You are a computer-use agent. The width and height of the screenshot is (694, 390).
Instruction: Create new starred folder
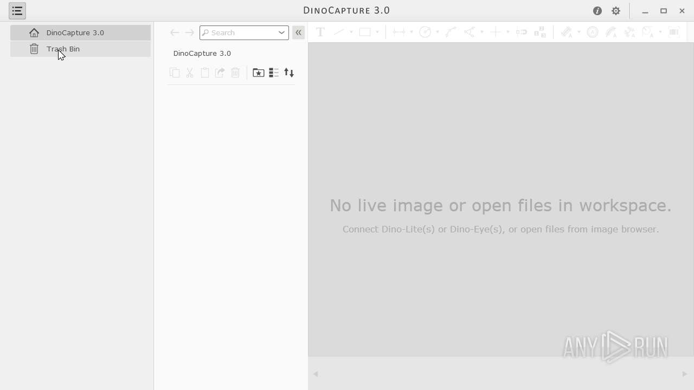pos(259,73)
